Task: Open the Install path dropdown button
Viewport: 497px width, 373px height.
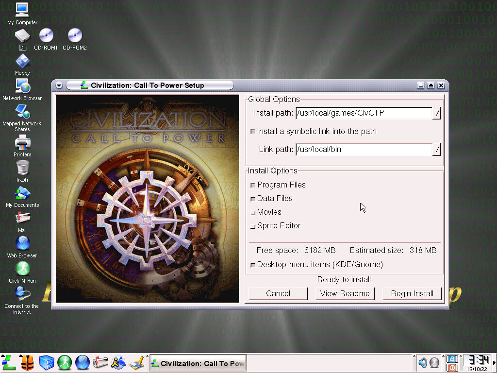Action: (436, 113)
